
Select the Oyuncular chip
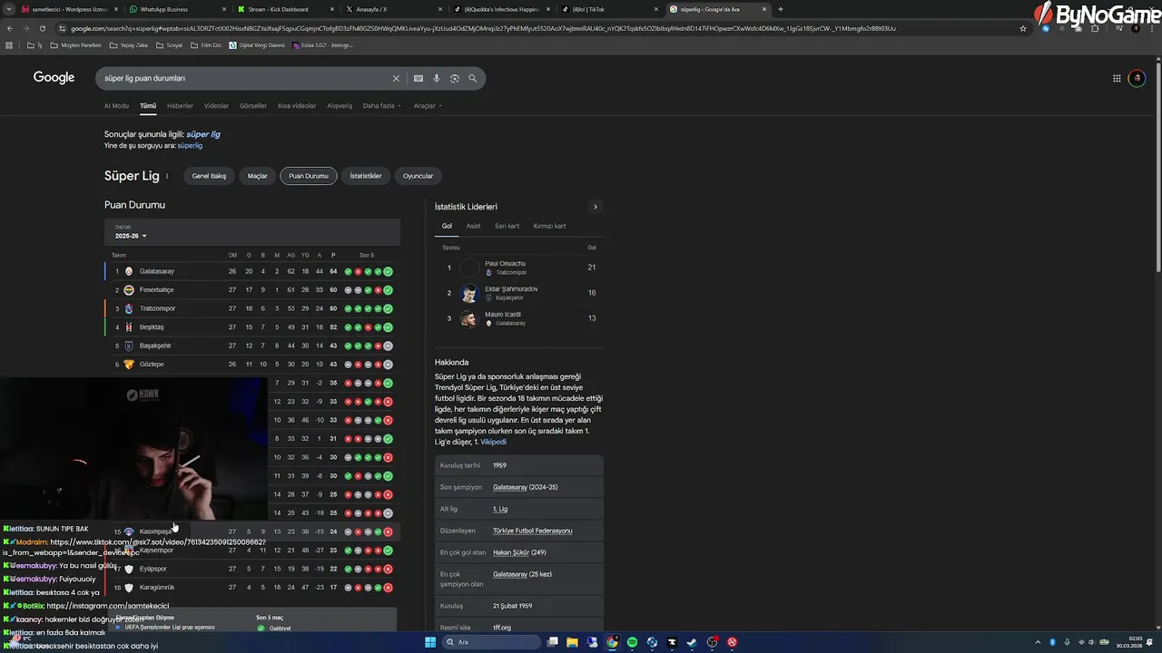(418, 176)
